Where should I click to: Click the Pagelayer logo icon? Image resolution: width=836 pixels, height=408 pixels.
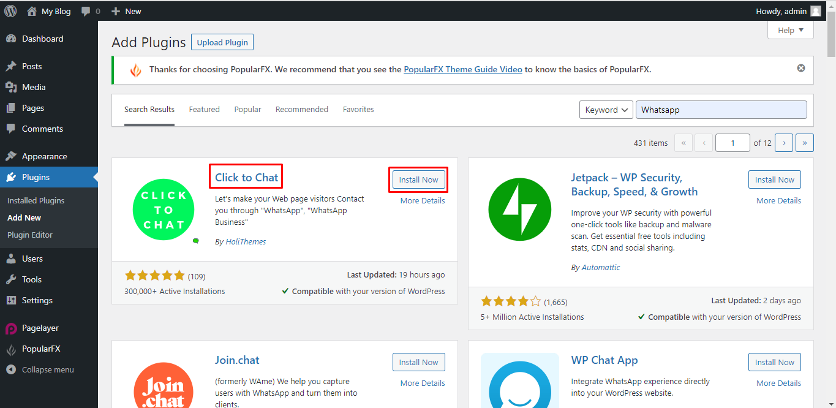pos(11,328)
